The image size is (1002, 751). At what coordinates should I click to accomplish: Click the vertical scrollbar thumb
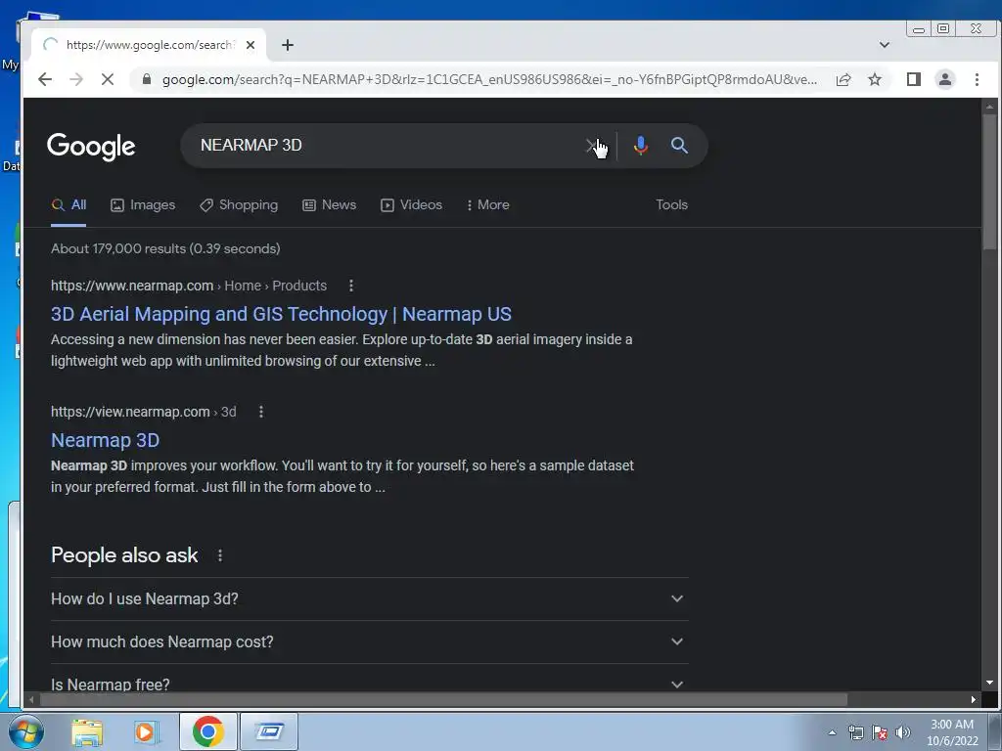pyautogui.click(x=989, y=182)
